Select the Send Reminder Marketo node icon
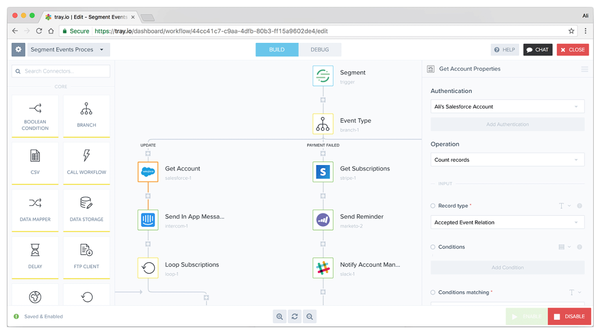The width and height of the screenshot is (603, 332). pyautogui.click(x=323, y=220)
